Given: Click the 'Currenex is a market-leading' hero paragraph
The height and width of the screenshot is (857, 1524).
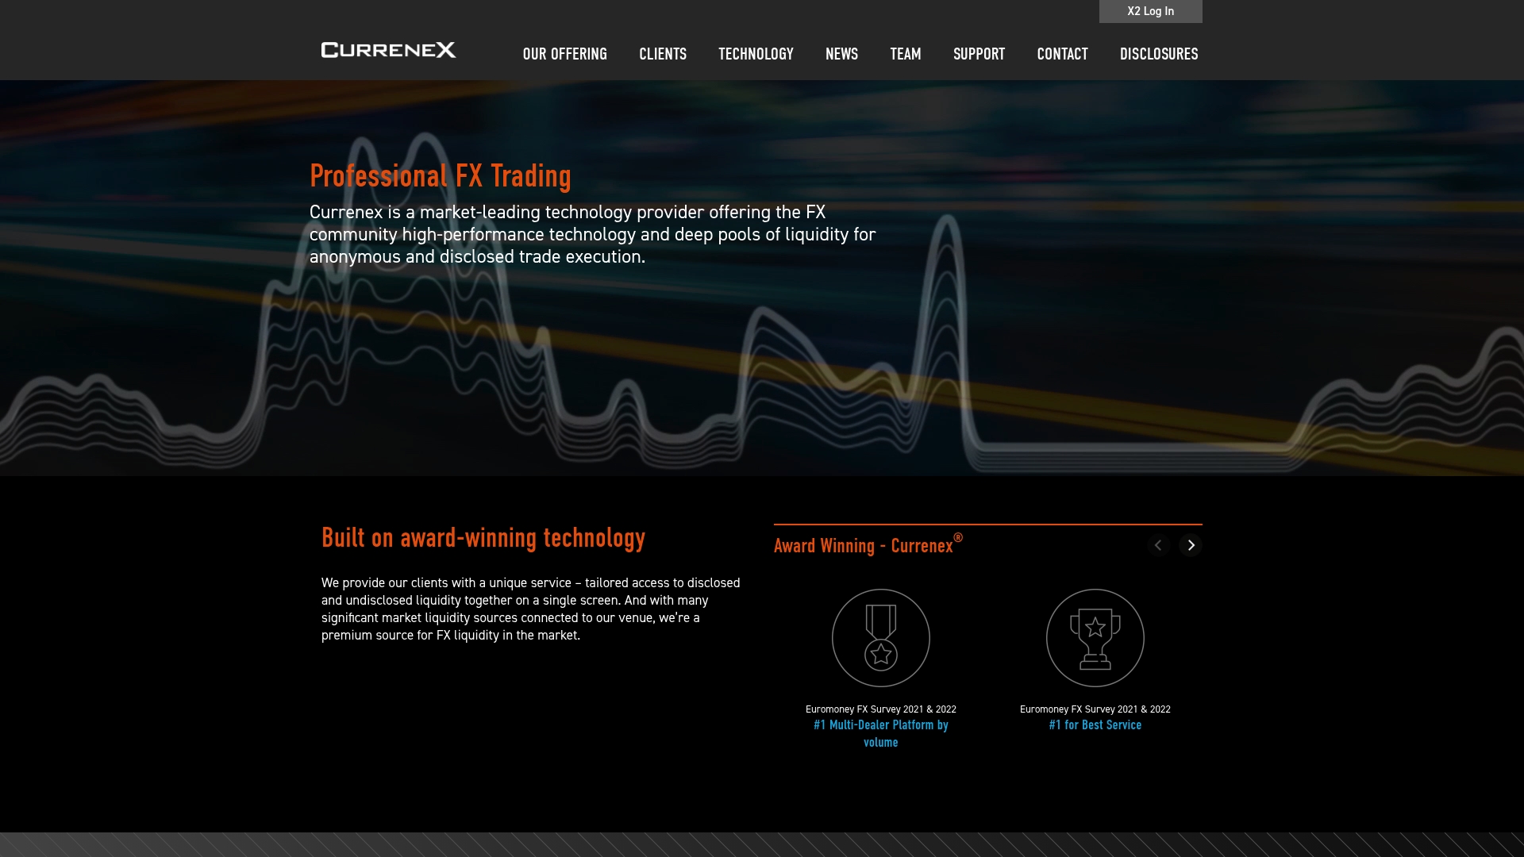Looking at the screenshot, I should coord(593,234).
